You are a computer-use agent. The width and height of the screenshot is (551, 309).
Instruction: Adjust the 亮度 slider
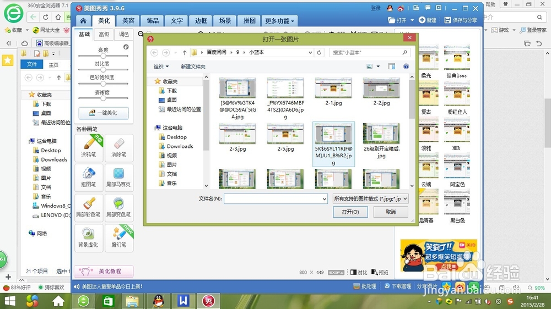coord(103,56)
